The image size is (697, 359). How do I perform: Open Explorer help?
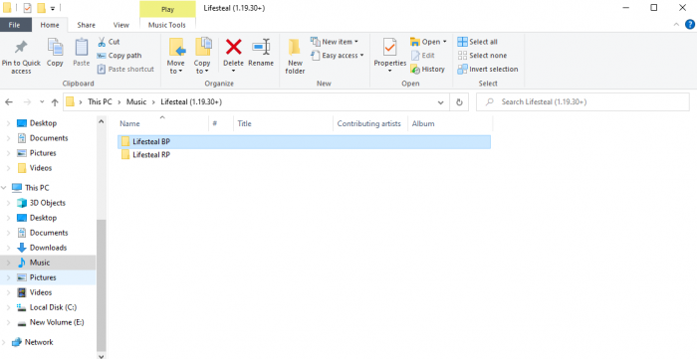pos(689,25)
